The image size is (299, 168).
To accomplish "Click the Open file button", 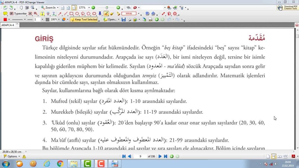I will tap(110, 19).
